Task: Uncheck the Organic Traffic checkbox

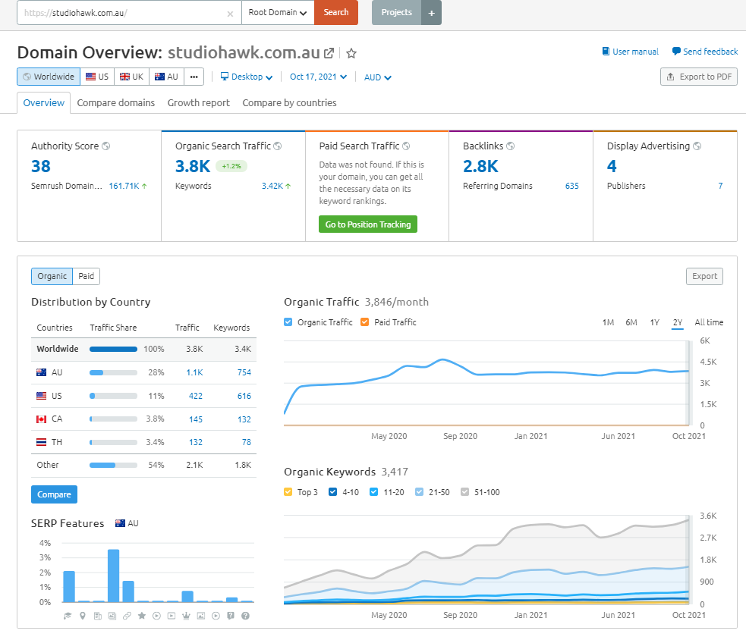Action: 288,322
